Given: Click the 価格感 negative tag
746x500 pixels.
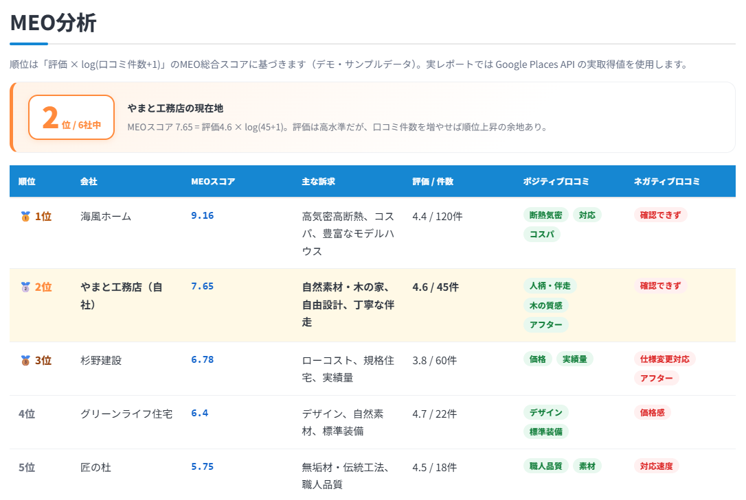Looking at the screenshot, I should coord(653,413).
